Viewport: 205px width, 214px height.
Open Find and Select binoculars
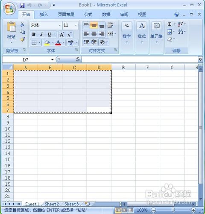[181, 31]
